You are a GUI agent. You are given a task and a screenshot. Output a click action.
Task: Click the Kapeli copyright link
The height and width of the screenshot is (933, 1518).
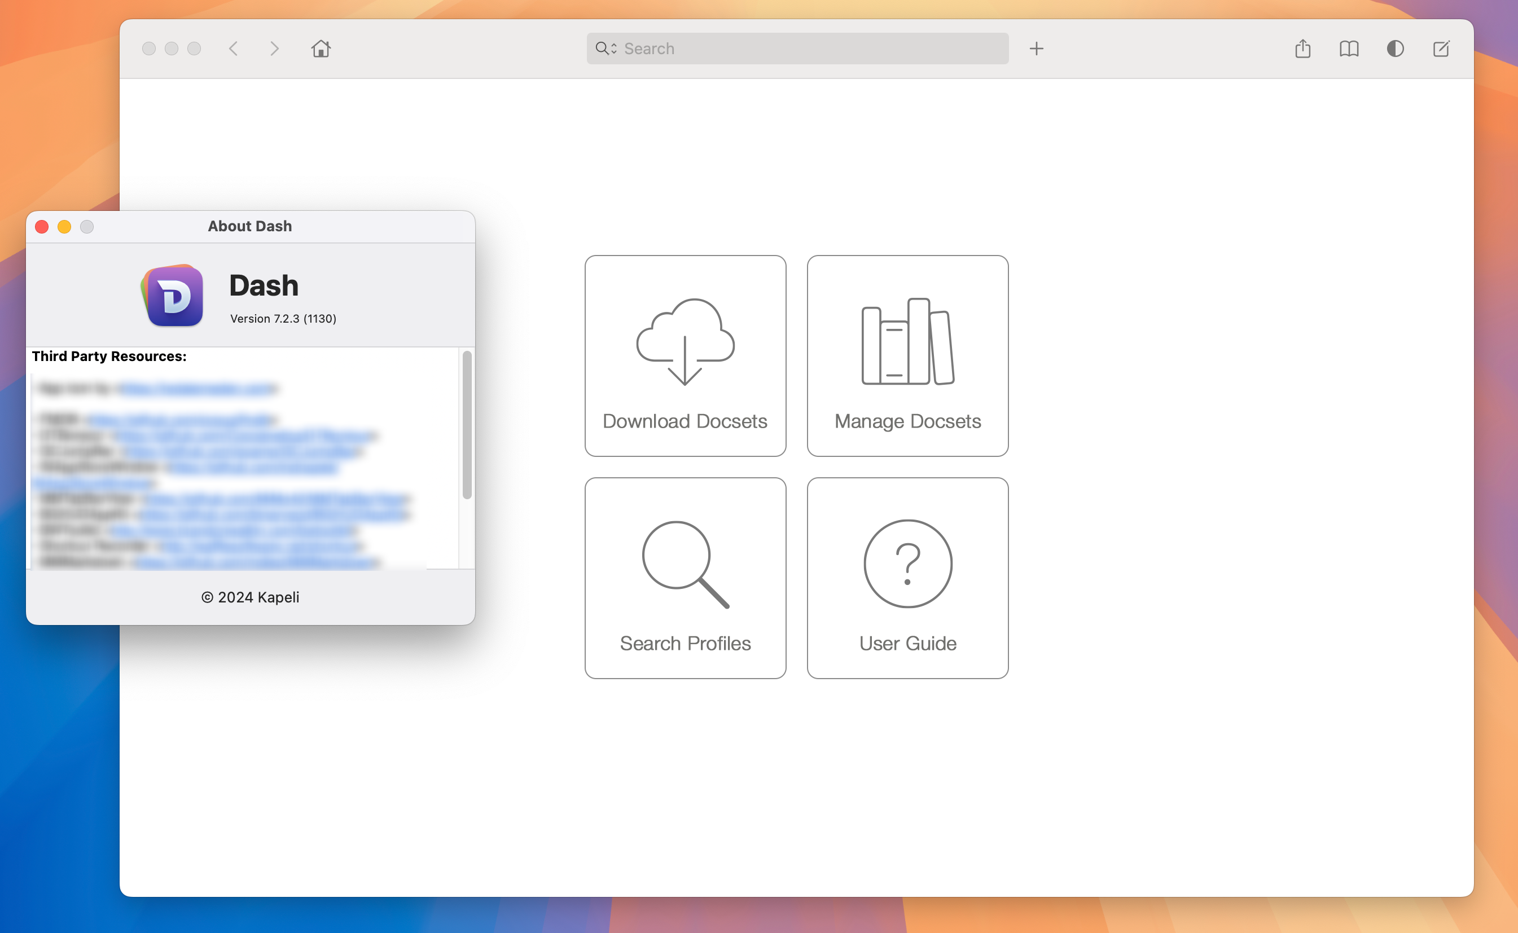(249, 596)
